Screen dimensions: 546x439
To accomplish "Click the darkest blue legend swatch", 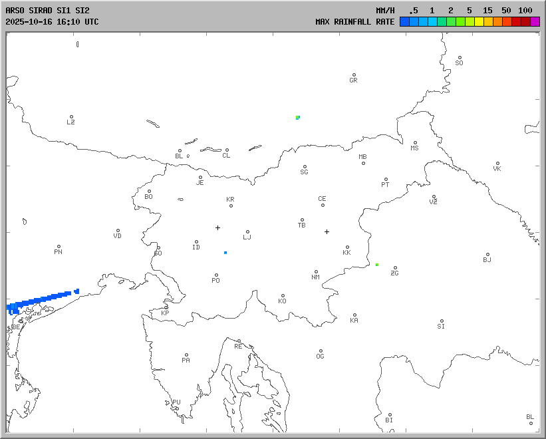I will (x=404, y=21).
